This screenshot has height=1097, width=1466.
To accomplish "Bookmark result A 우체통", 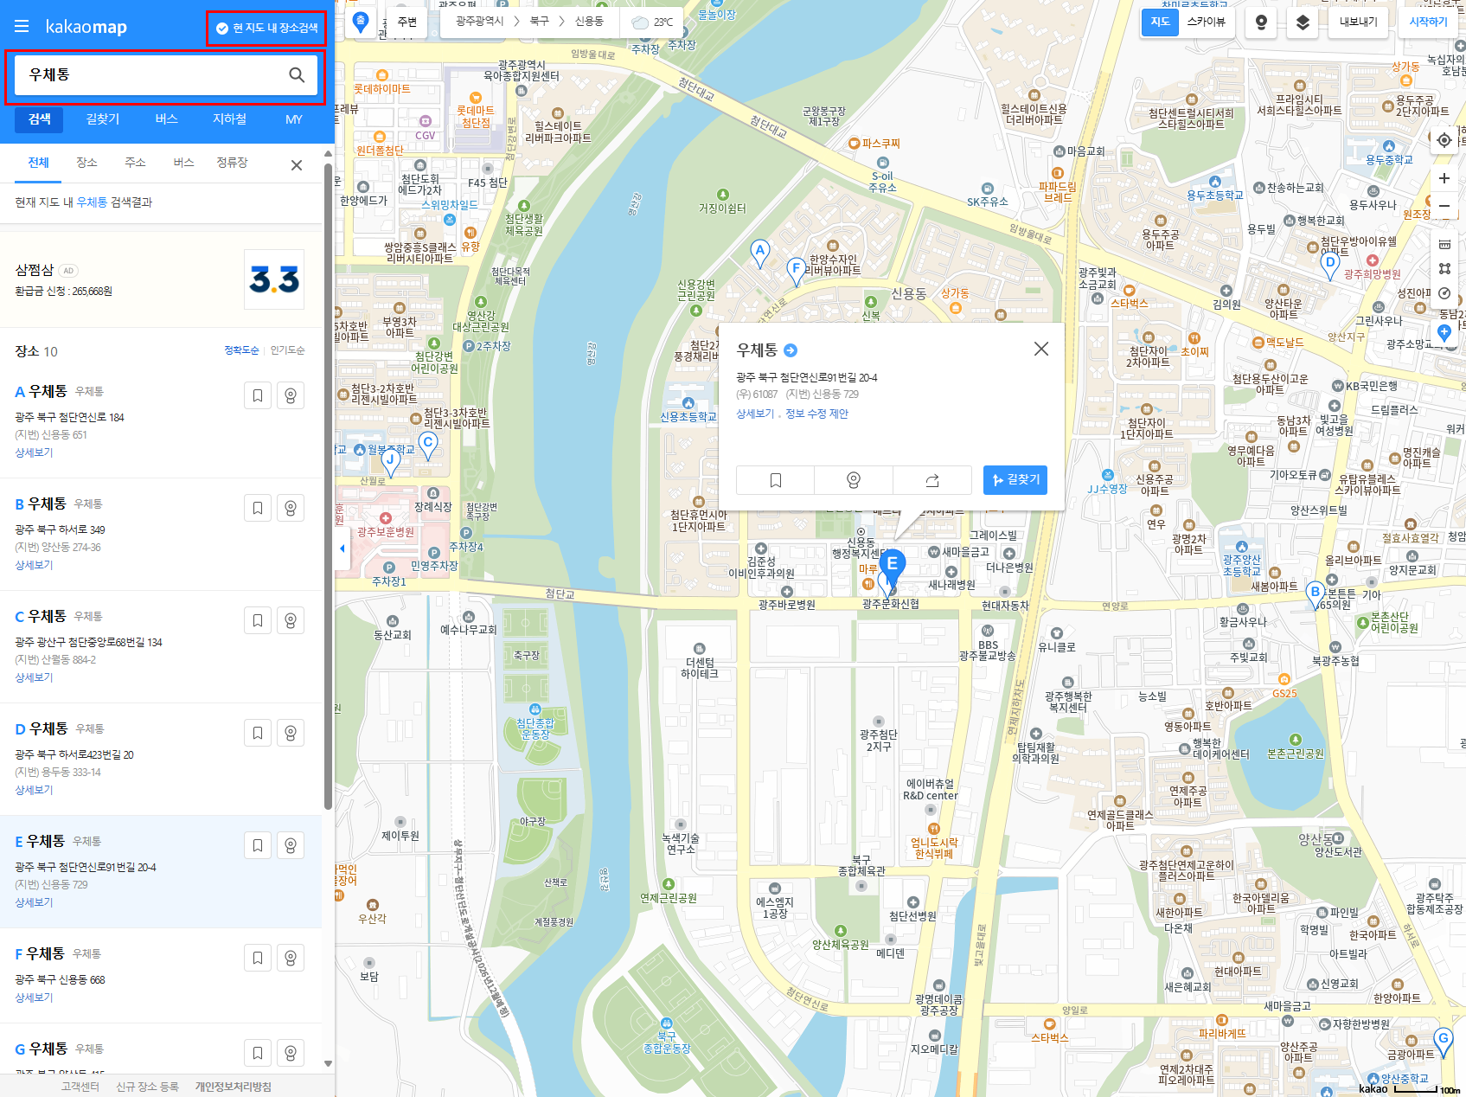I will tap(258, 395).
